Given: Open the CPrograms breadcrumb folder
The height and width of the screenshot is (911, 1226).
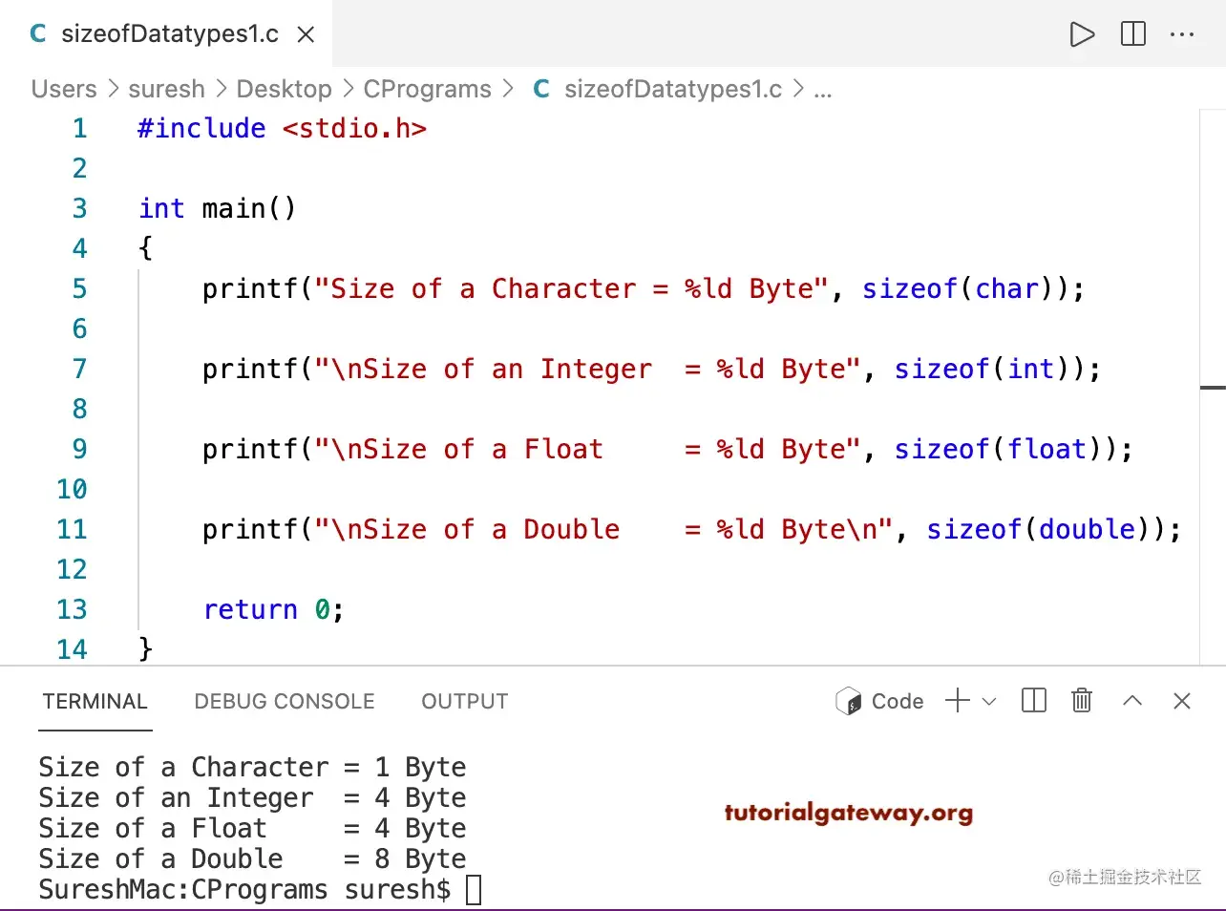Looking at the screenshot, I should pyautogui.click(x=427, y=89).
